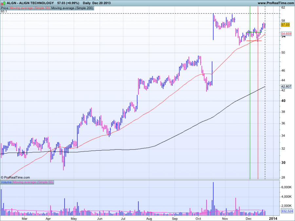Click the 6,000K volume axis label

pos(286,187)
